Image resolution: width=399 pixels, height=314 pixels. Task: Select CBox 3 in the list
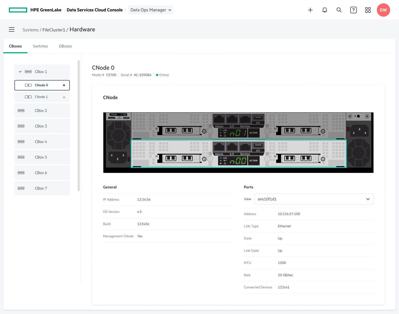(42, 126)
